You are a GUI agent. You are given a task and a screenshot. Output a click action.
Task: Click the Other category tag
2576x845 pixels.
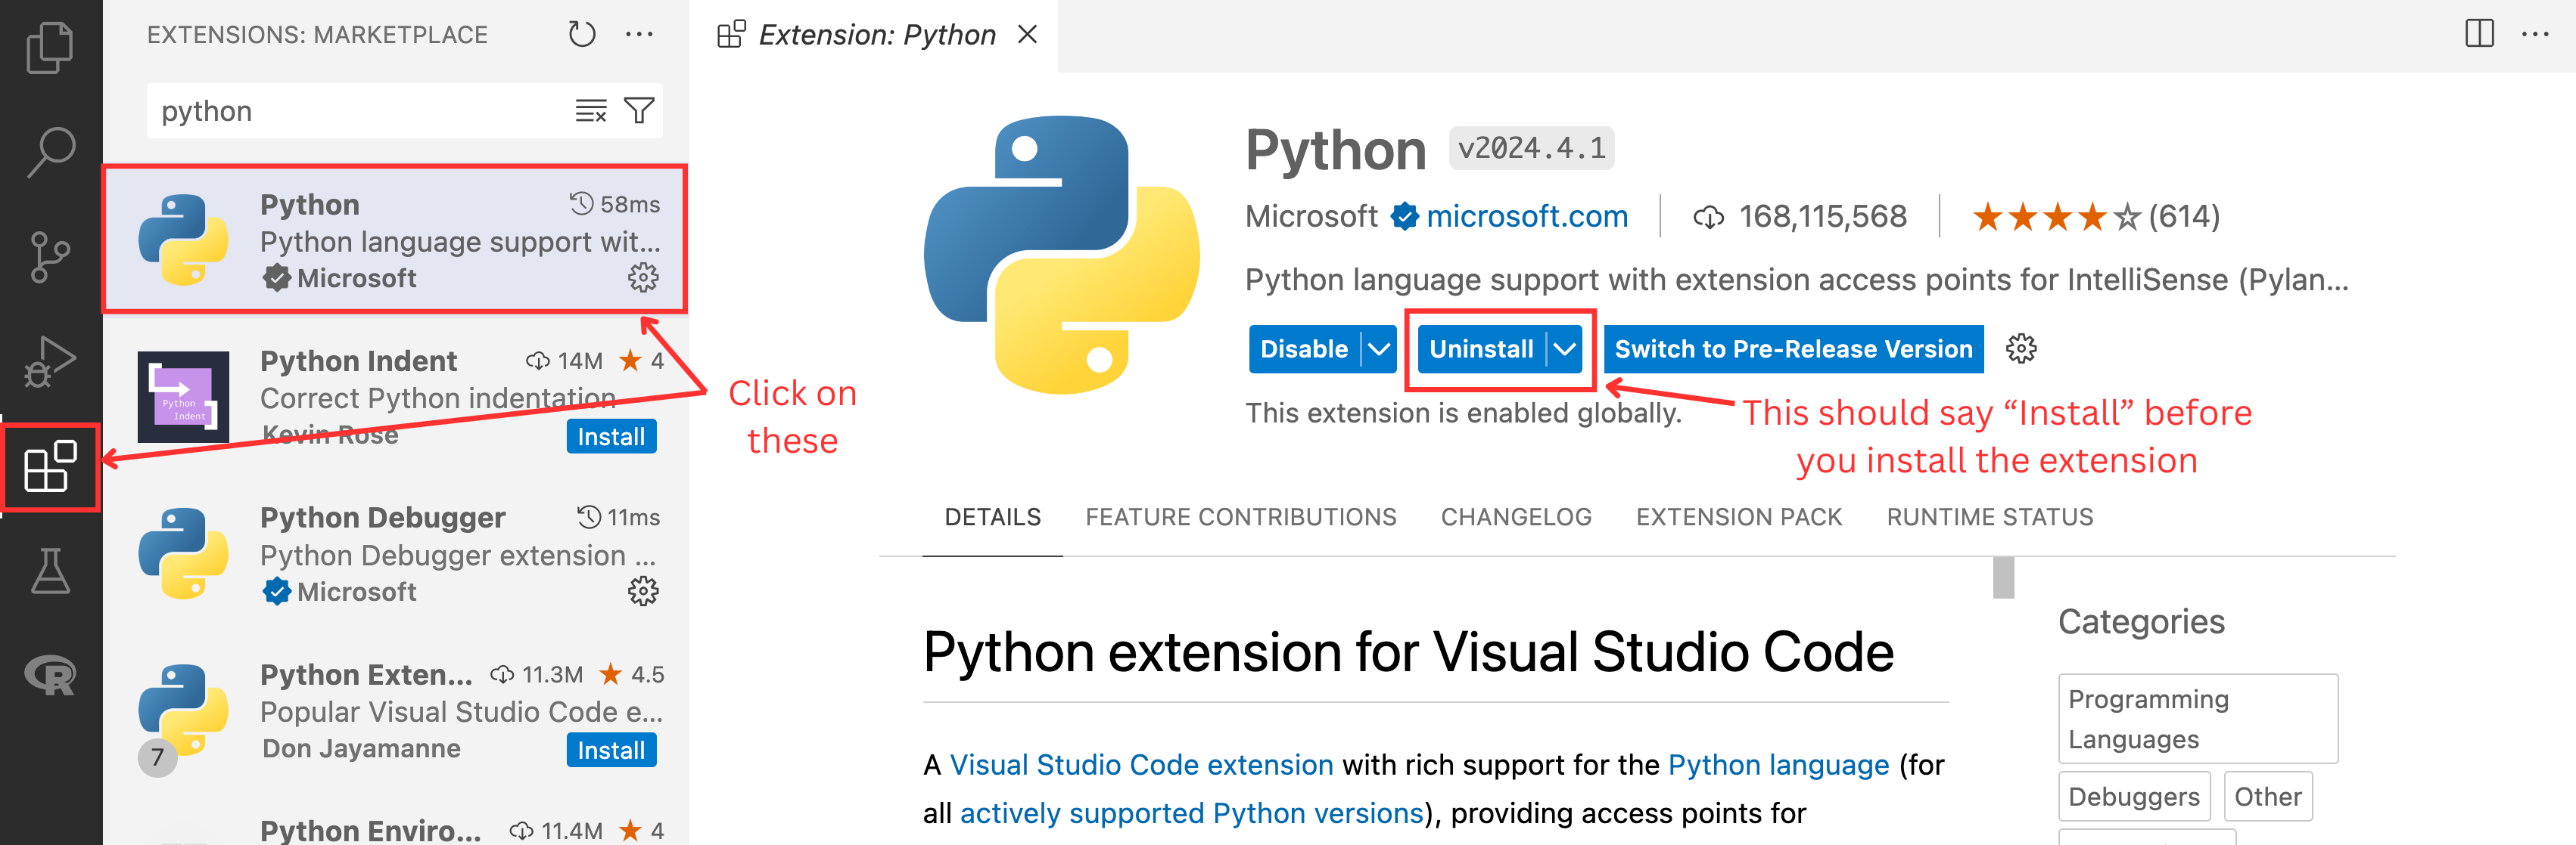[2267, 796]
